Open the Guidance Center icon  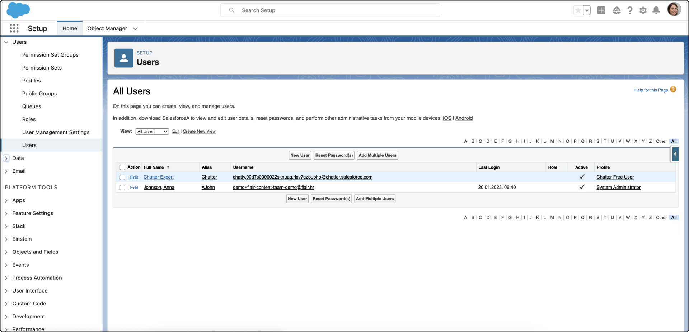(617, 10)
